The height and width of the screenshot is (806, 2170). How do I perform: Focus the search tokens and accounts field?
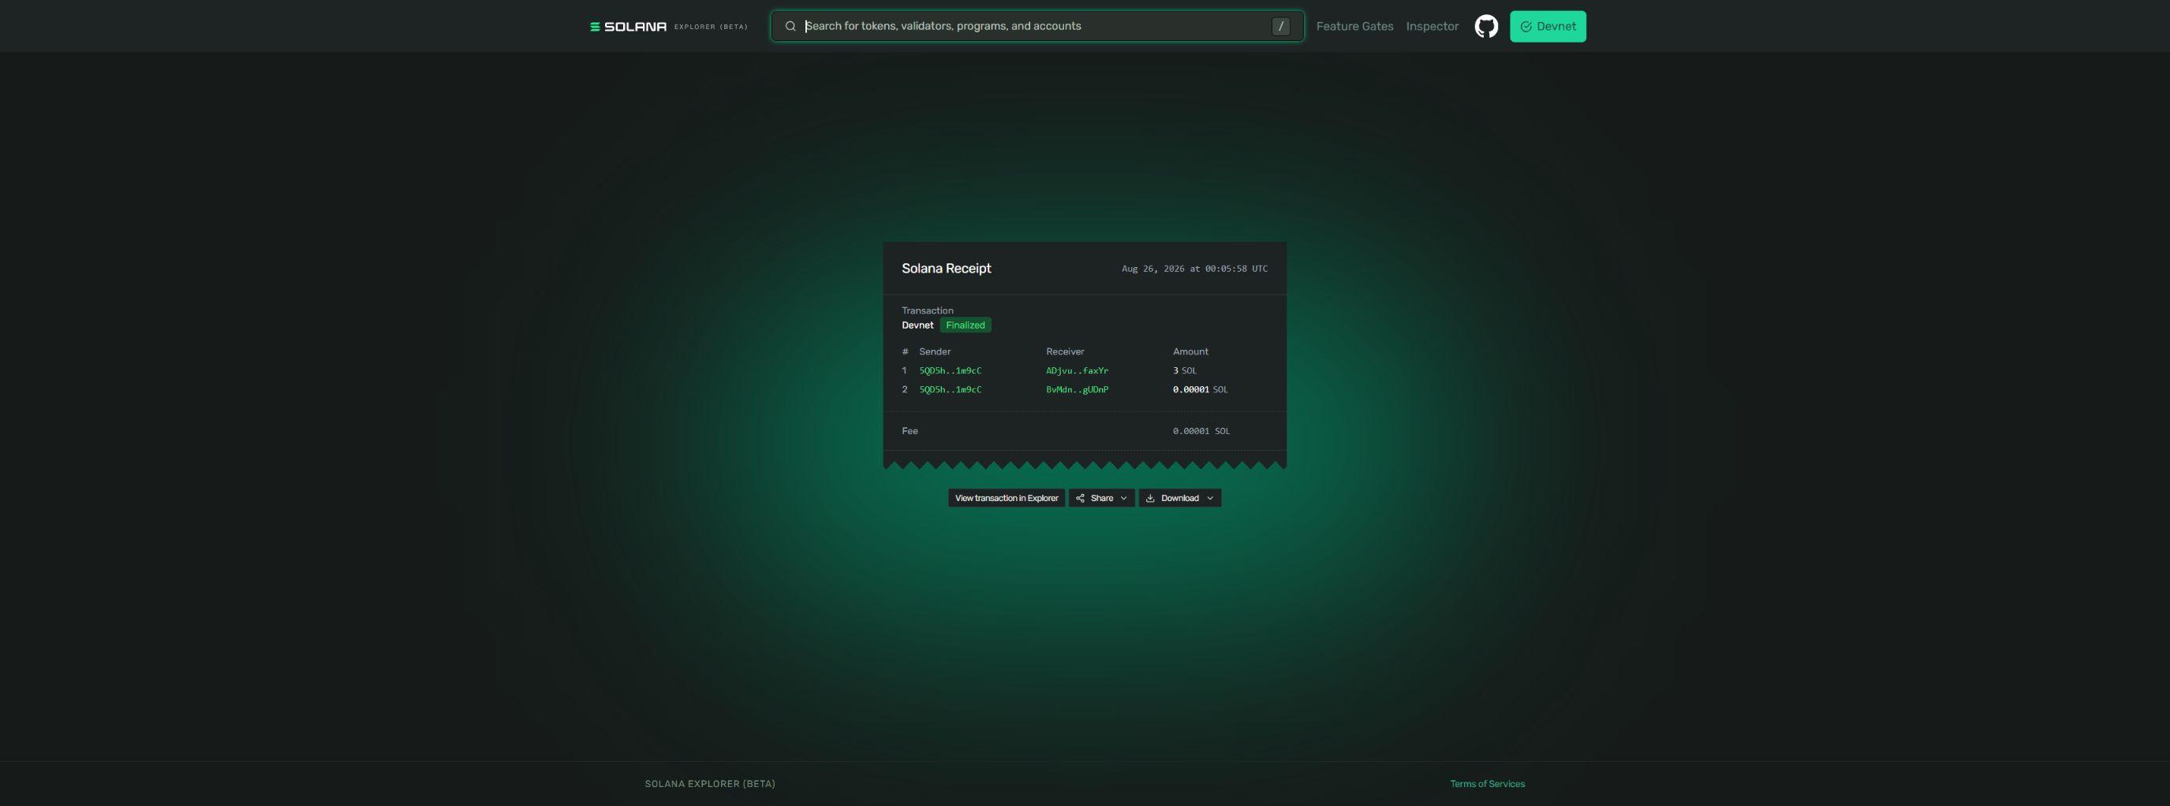[1036, 26]
